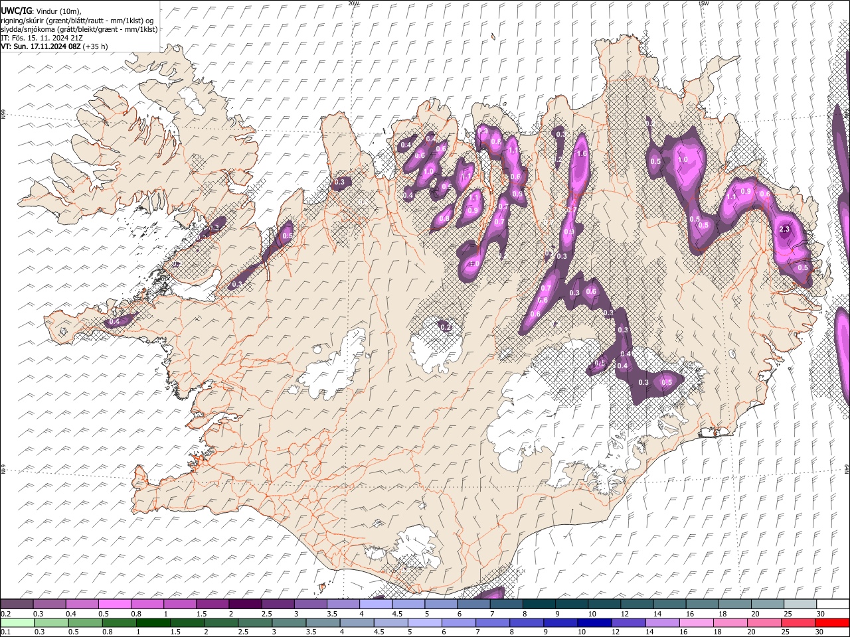Click the top-row legend swatch labeled 0.4
The width and height of the screenshot is (850, 637).
[82, 604]
